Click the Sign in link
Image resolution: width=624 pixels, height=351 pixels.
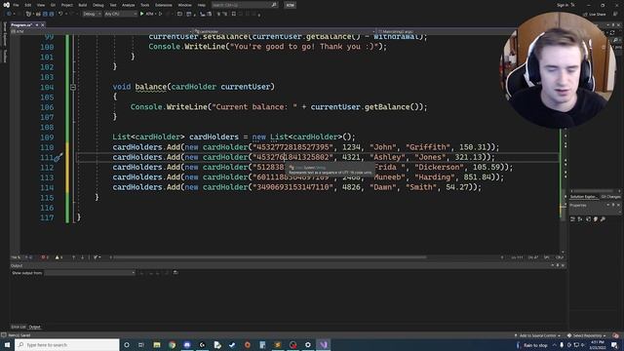[563, 5]
